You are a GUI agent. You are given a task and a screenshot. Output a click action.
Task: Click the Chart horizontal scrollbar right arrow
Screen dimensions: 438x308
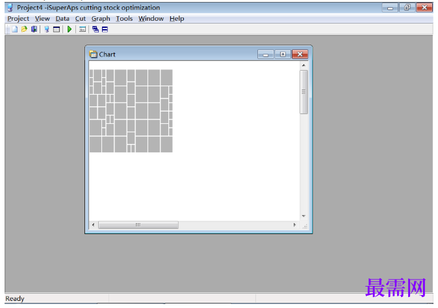click(x=294, y=224)
